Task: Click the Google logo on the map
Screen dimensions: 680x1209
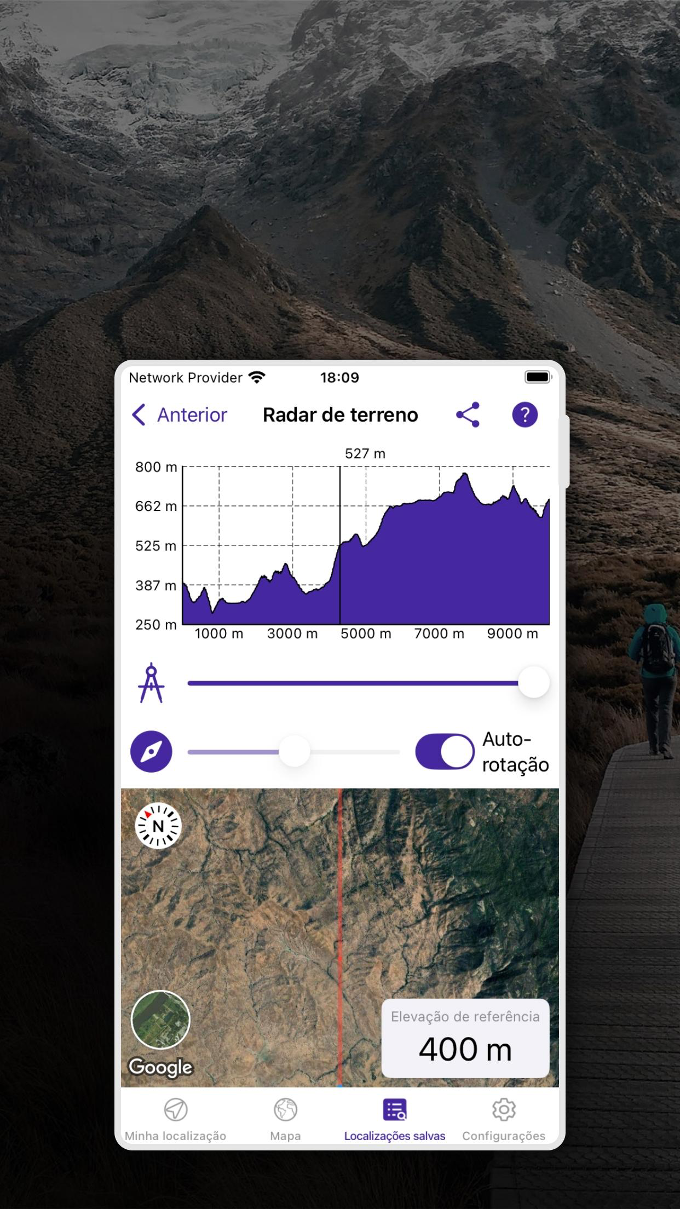Action: pyautogui.click(x=160, y=1067)
